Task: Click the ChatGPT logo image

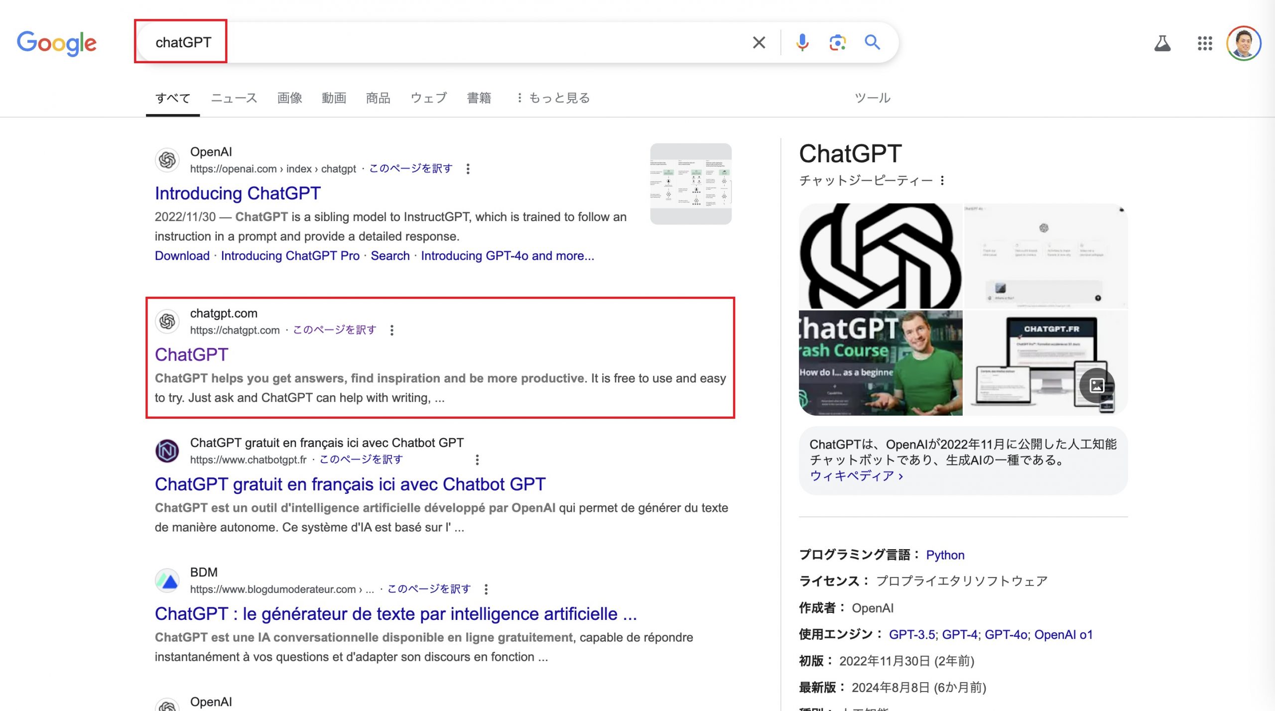Action: coord(881,255)
